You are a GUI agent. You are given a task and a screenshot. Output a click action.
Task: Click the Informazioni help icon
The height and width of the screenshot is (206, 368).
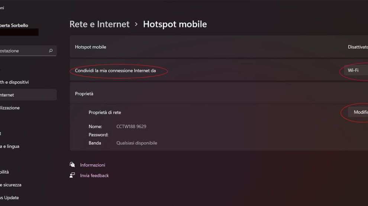coord(72,165)
